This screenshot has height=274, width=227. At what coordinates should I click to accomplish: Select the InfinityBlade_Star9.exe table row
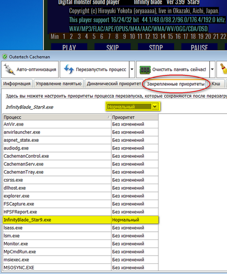(81, 220)
